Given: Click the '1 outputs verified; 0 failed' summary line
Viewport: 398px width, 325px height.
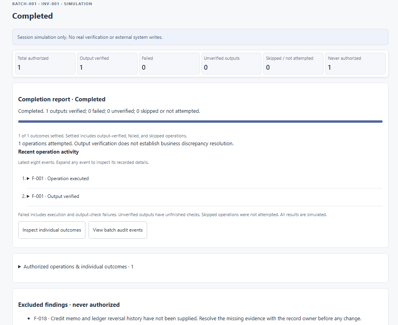Looking at the screenshot, I should click(109, 111).
